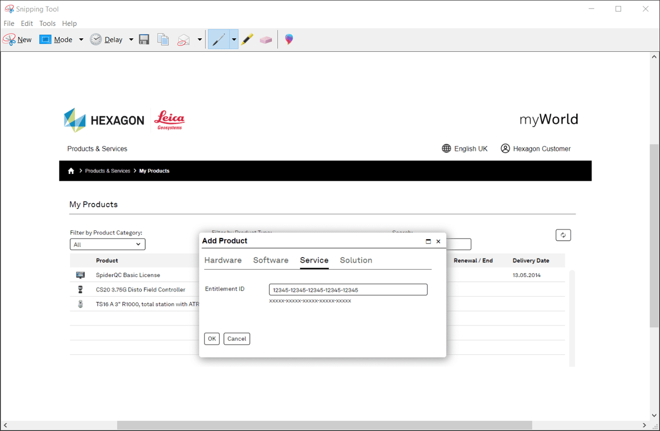The height and width of the screenshot is (431, 660).
Task: Open the Tools menu
Action: pyautogui.click(x=47, y=23)
